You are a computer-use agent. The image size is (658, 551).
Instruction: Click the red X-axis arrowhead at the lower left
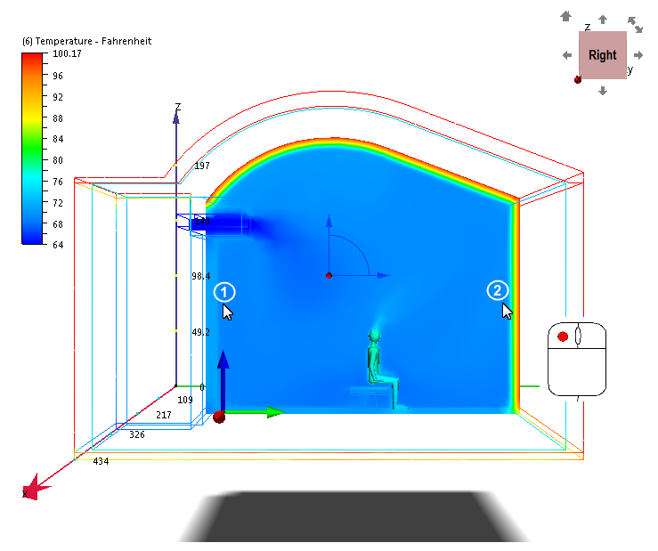37,487
